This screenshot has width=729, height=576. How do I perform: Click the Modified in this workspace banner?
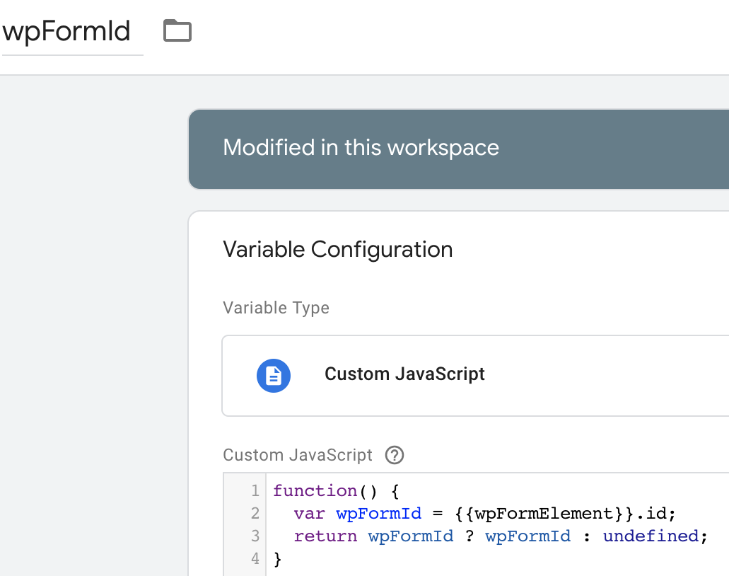point(361,148)
